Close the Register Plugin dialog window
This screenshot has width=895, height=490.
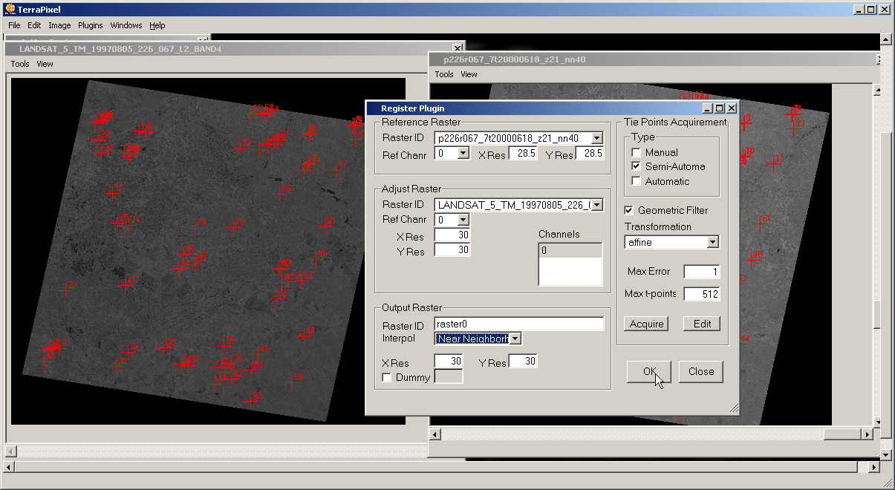coord(731,108)
